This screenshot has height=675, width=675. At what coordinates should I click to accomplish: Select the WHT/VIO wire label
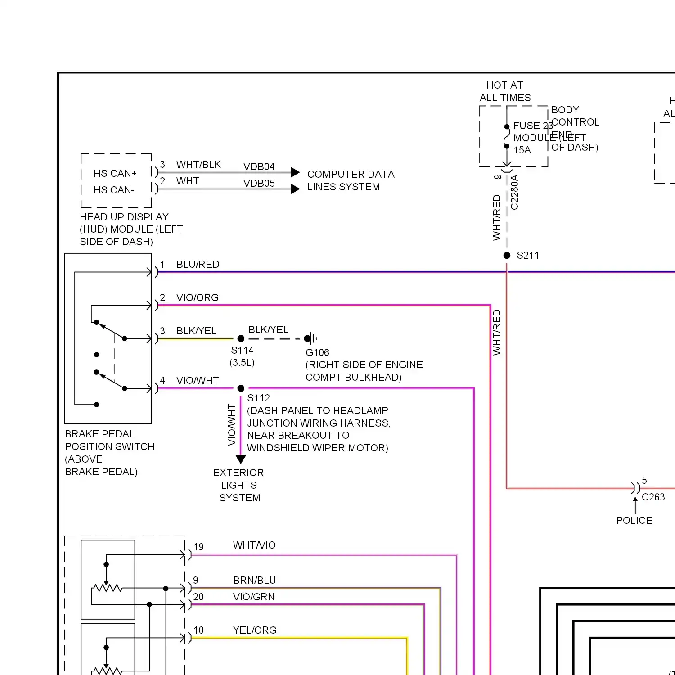tap(254, 545)
